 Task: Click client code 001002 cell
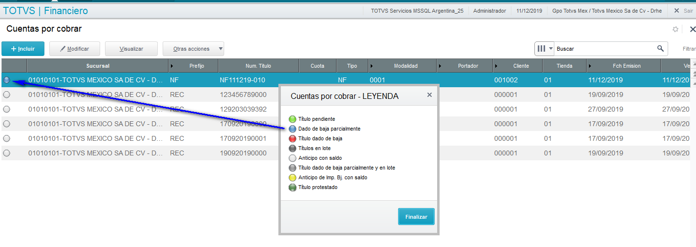(x=506, y=80)
